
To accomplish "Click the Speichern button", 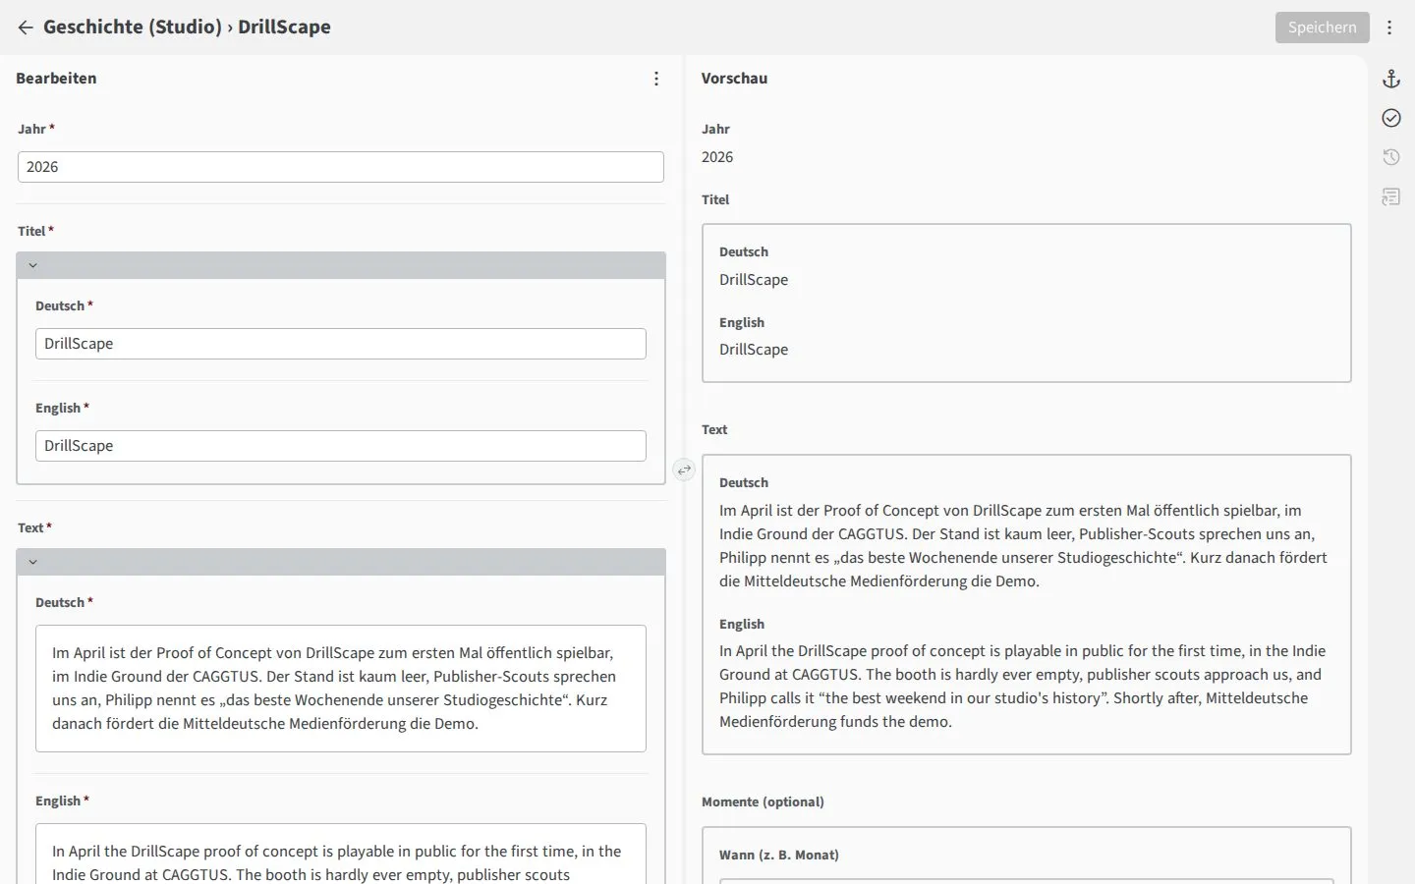I will click(1323, 28).
